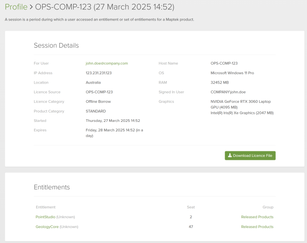Click the Session Details heading

(56, 46)
